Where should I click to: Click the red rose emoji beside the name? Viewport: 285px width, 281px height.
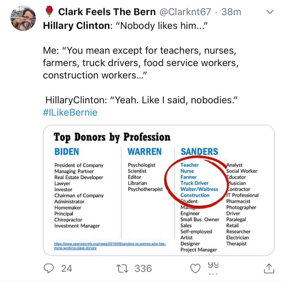click(x=49, y=12)
